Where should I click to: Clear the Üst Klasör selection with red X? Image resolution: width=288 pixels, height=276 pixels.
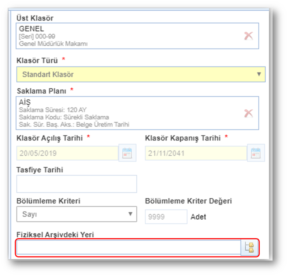(249, 36)
